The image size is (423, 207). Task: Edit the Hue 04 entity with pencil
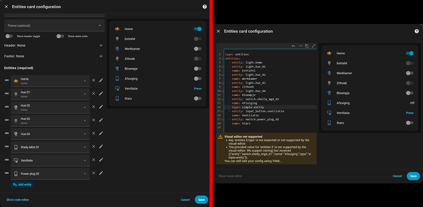101,133
